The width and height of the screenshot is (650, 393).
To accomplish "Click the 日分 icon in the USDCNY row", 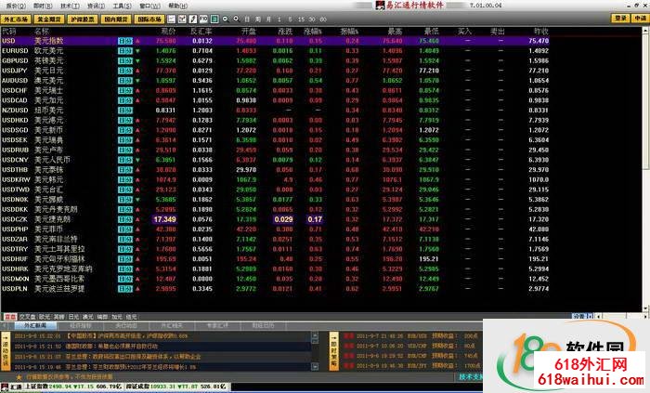I will tap(125, 160).
